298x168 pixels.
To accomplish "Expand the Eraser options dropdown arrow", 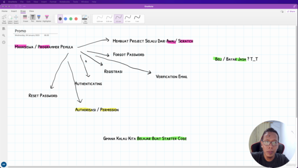I will click(29, 17).
